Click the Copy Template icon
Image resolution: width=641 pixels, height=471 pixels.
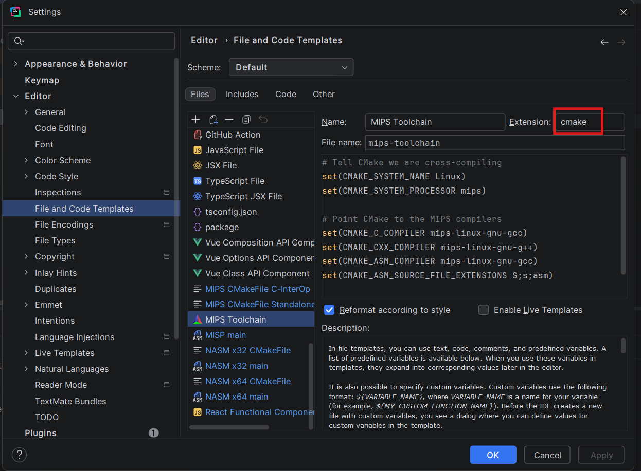point(246,119)
